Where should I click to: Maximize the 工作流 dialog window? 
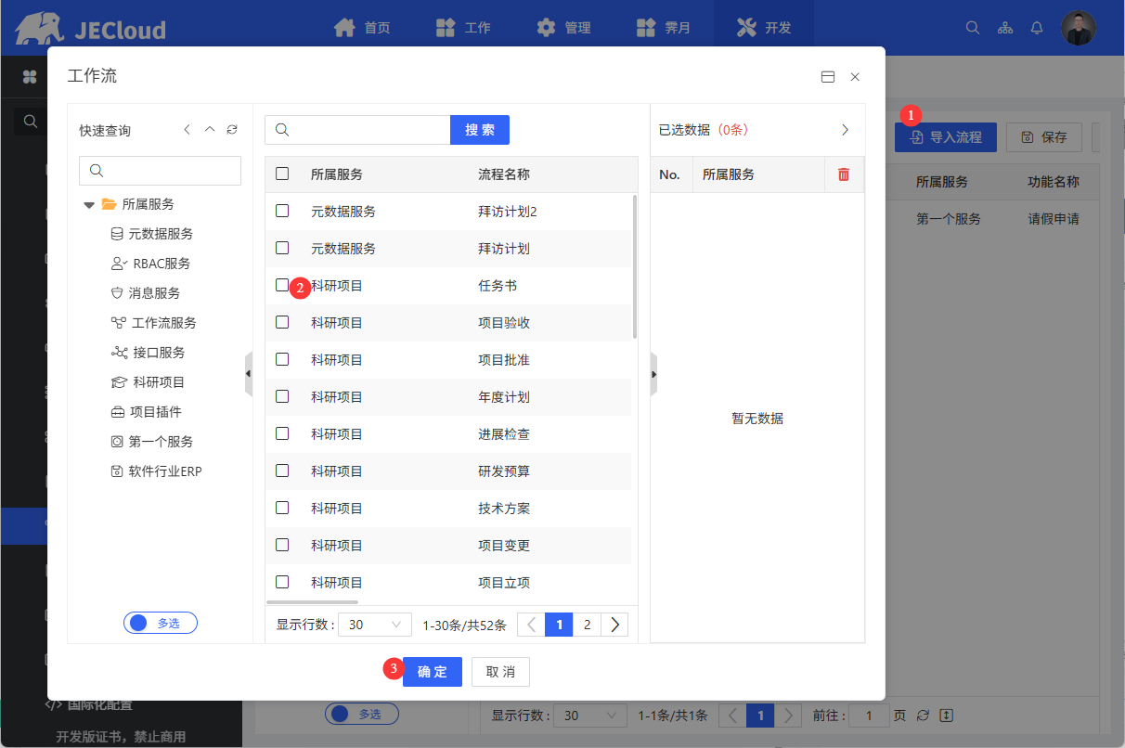828,77
